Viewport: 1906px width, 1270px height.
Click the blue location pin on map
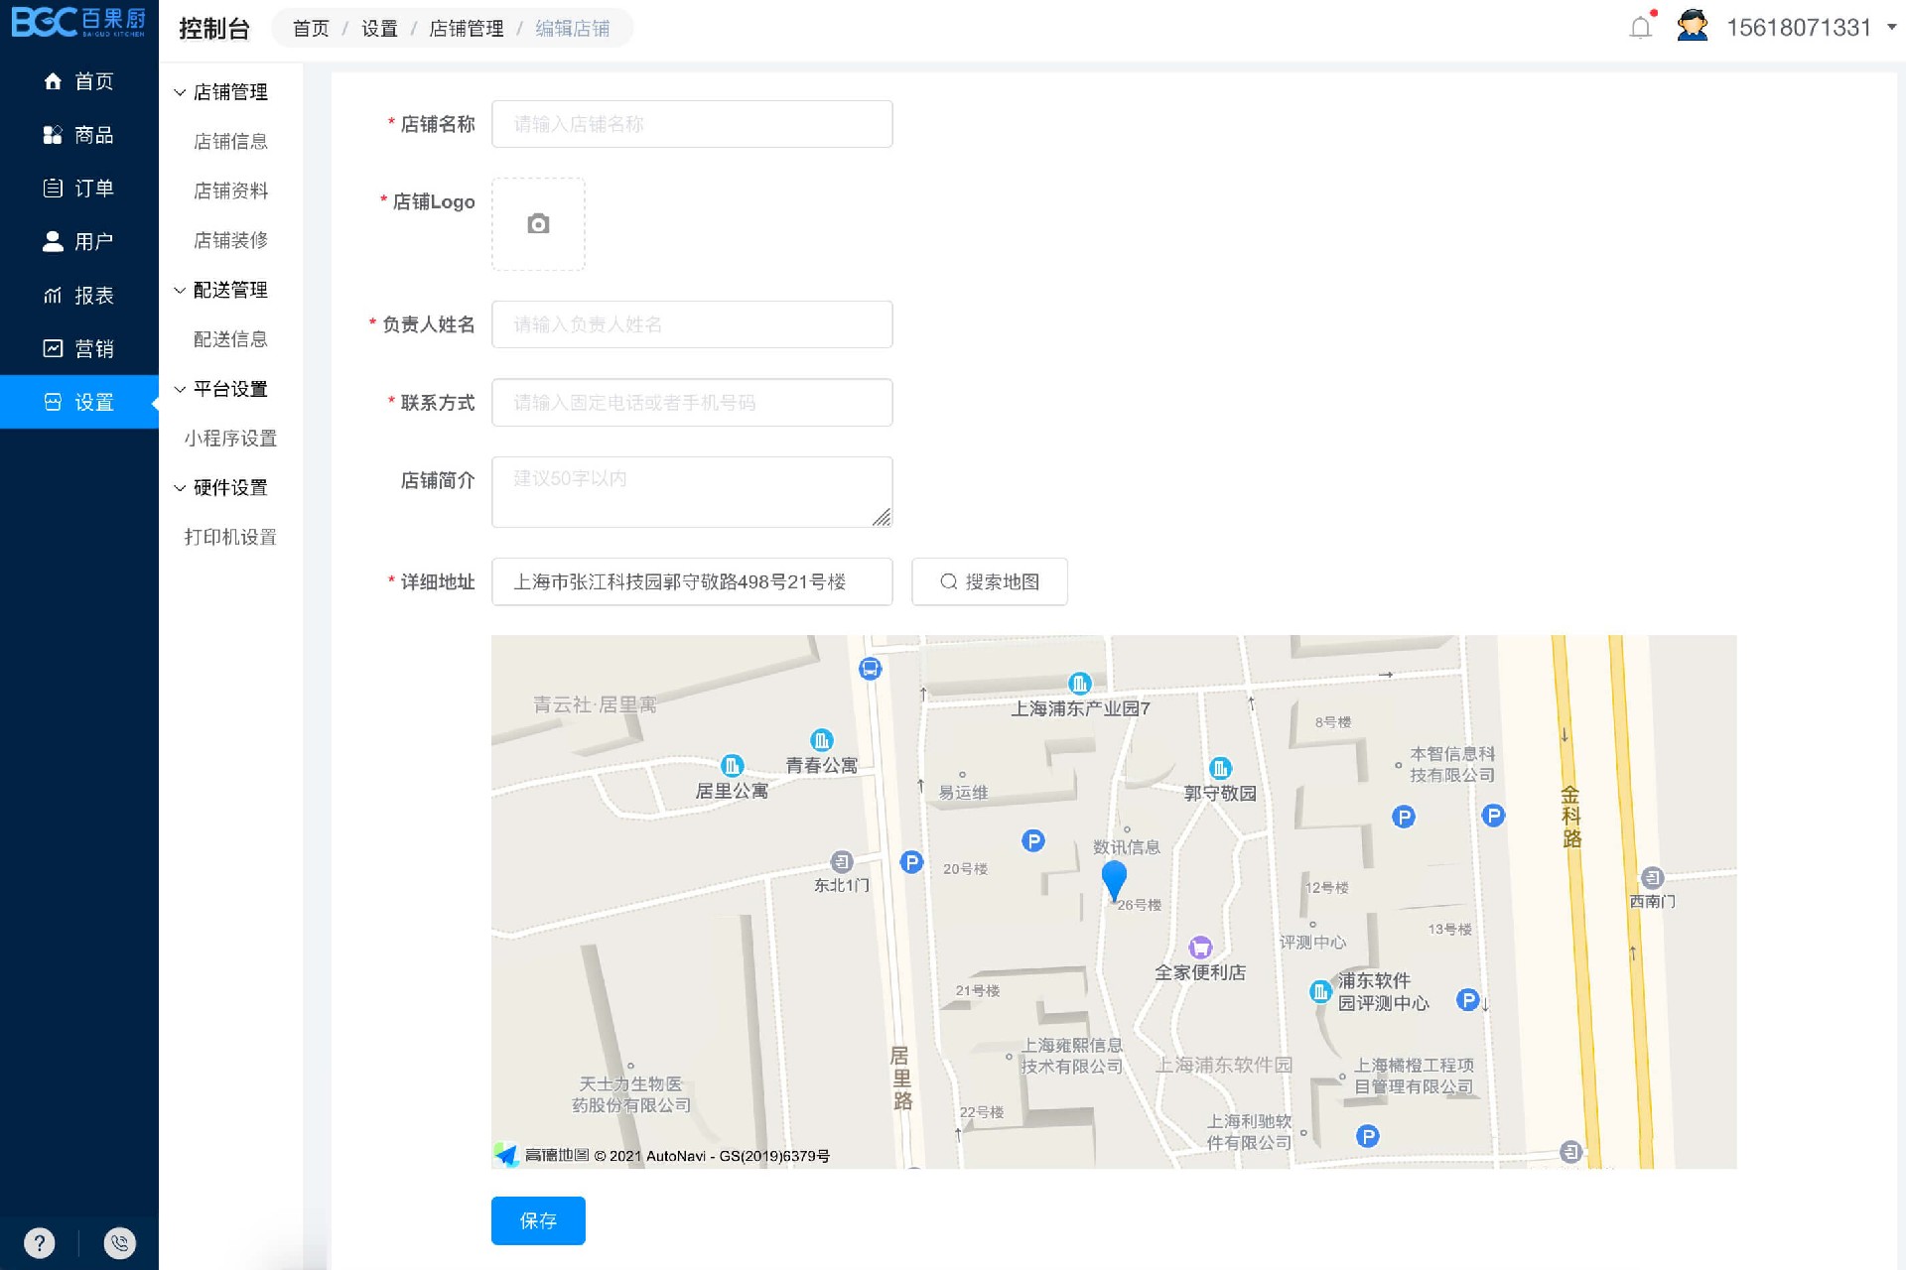click(x=1114, y=880)
